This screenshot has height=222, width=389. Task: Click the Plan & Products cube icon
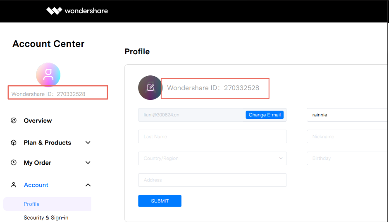click(14, 143)
